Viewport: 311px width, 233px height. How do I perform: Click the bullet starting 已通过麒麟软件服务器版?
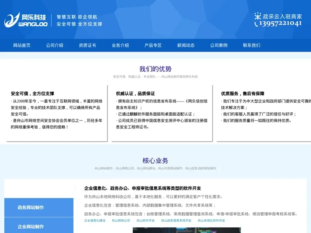pos(155,114)
